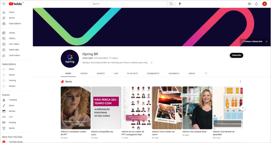The image size is (271, 143).
Task: Open Sports under Subscriptions
Action: [12, 75]
